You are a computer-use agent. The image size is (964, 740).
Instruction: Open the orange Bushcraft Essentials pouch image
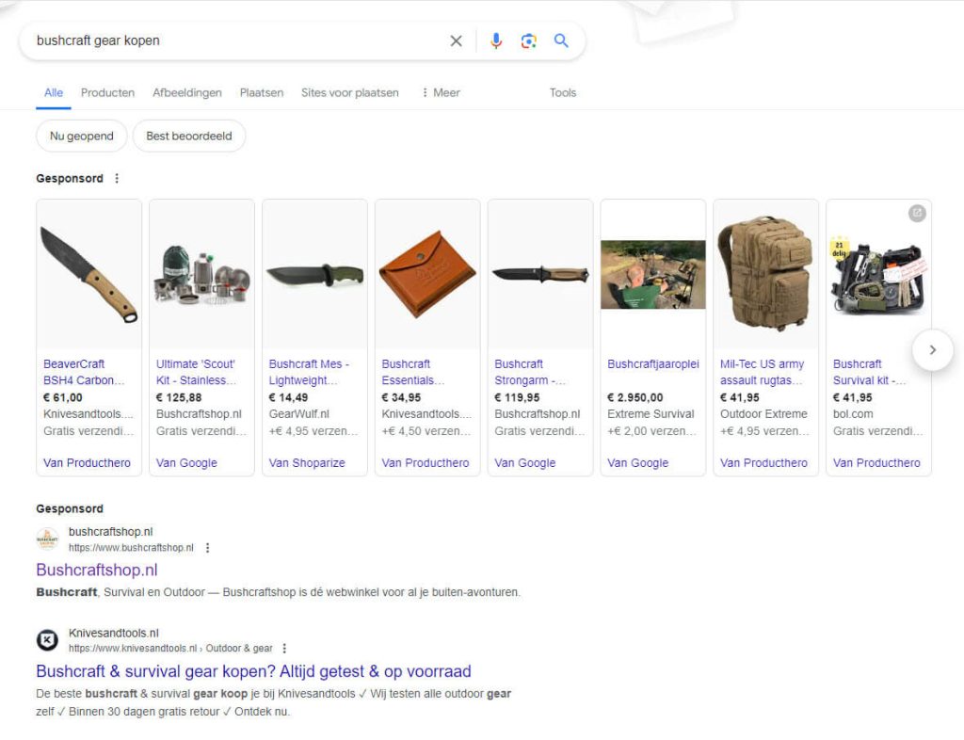tap(427, 274)
